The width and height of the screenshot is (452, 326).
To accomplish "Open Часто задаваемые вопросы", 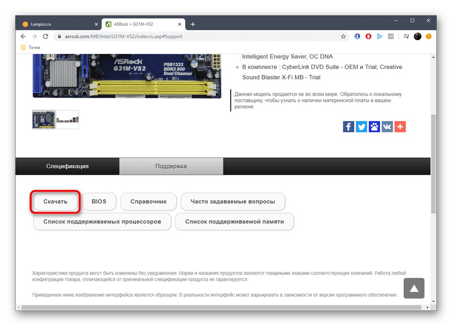I will click(233, 202).
